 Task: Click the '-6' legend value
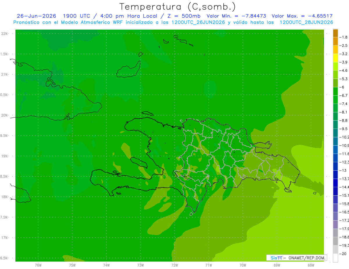tap(343, 87)
